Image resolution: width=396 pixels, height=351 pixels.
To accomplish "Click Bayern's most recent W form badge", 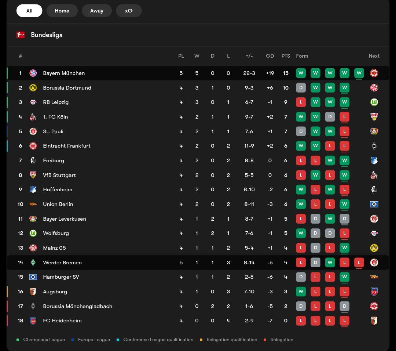I will (359, 73).
